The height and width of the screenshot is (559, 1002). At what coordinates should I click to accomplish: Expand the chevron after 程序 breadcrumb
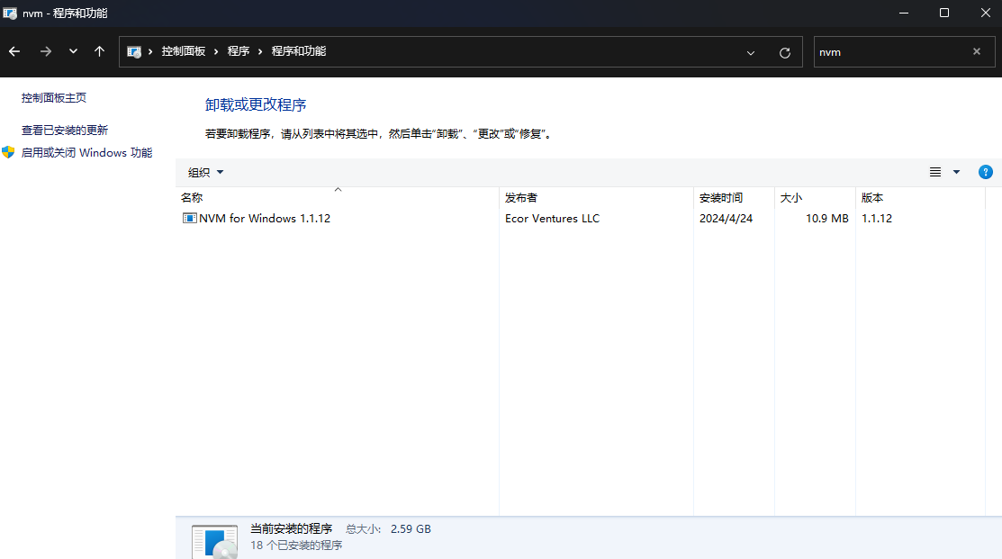click(x=260, y=51)
